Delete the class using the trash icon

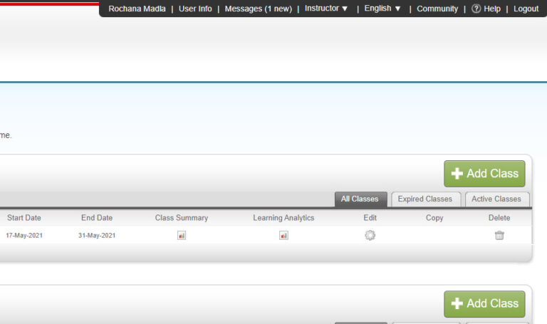[499, 236]
